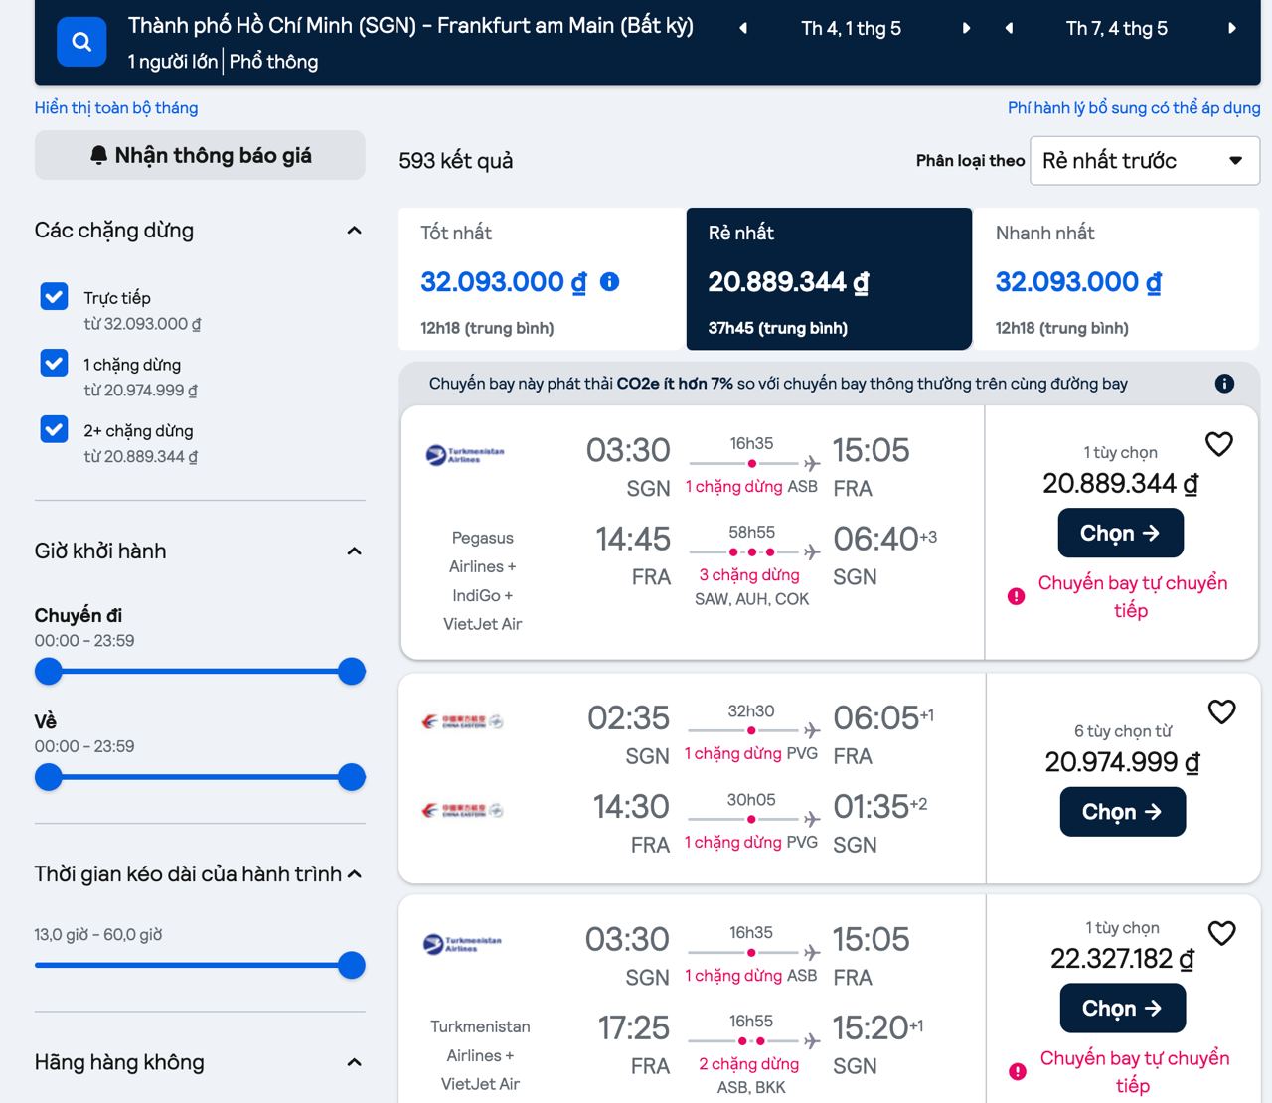Collapse the Giờ khởi hành section

pos(354,551)
